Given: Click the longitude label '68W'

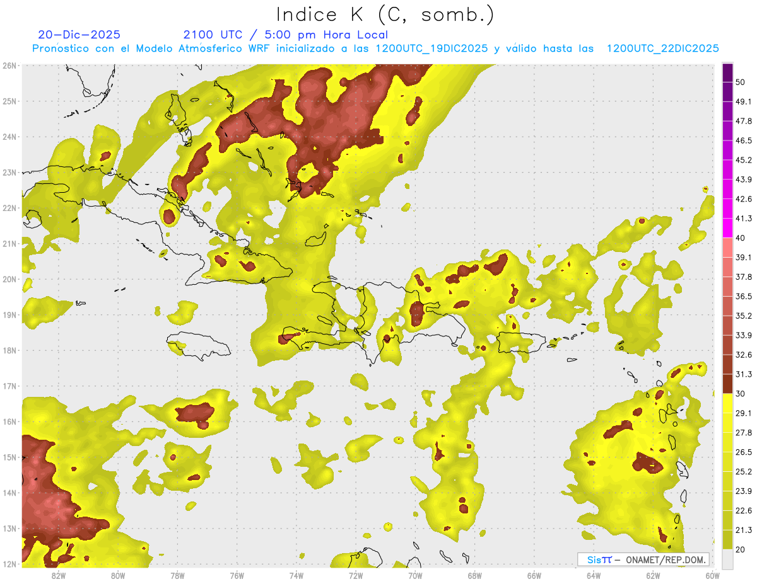Looking at the screenshot, I should point(475,575).
